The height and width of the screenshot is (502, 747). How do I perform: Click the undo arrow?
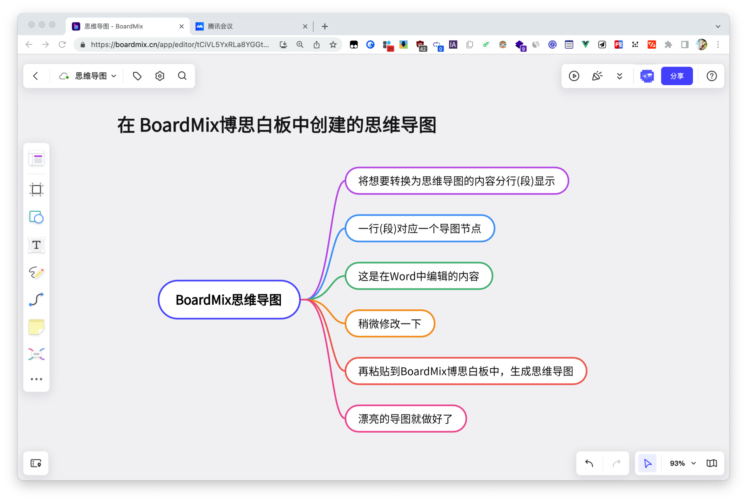pyautogui.click(x=589, y=463)
